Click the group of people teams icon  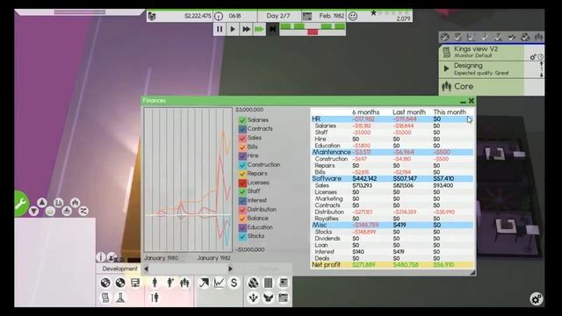point(184,283)
